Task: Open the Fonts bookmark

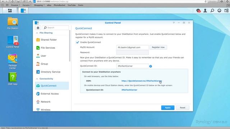Action: (x=80, y=5)
